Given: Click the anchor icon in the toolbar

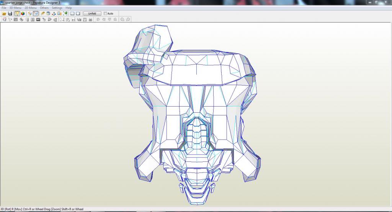Looking at the screenshot, I should pos(54,13).
